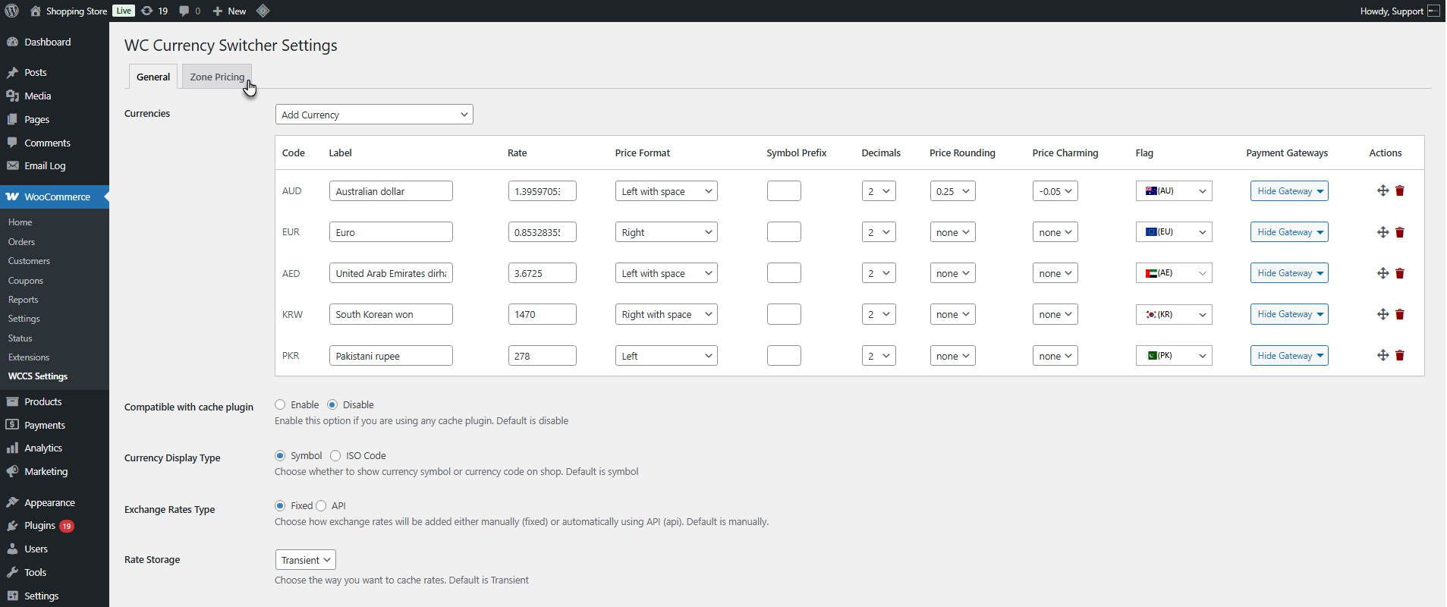Click the diamond icon in admin bar
This screenshot has width=1447, height=607.
pyautogui.click(x=263, y=11)
